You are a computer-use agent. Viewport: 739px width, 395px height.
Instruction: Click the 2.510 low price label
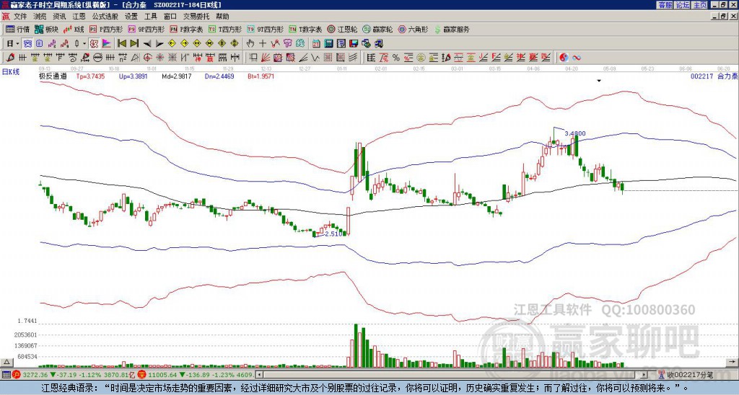(333, 234)
